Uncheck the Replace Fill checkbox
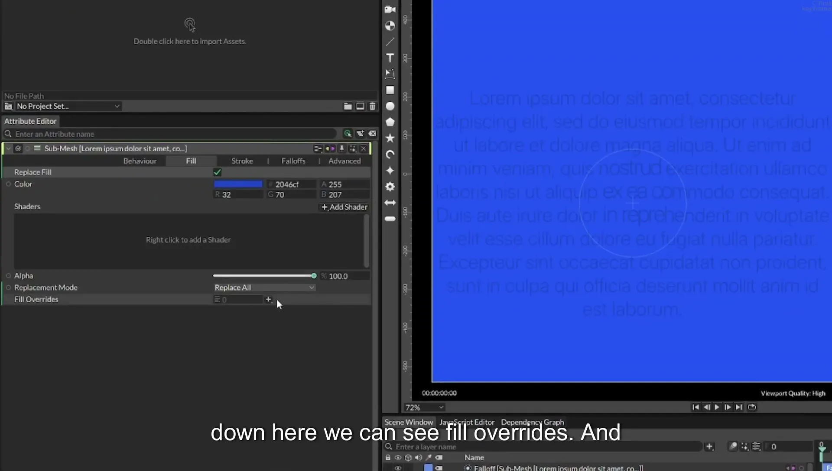Image resolution: width=832 pixels, height=471 pixels. (x=217, y=172)
